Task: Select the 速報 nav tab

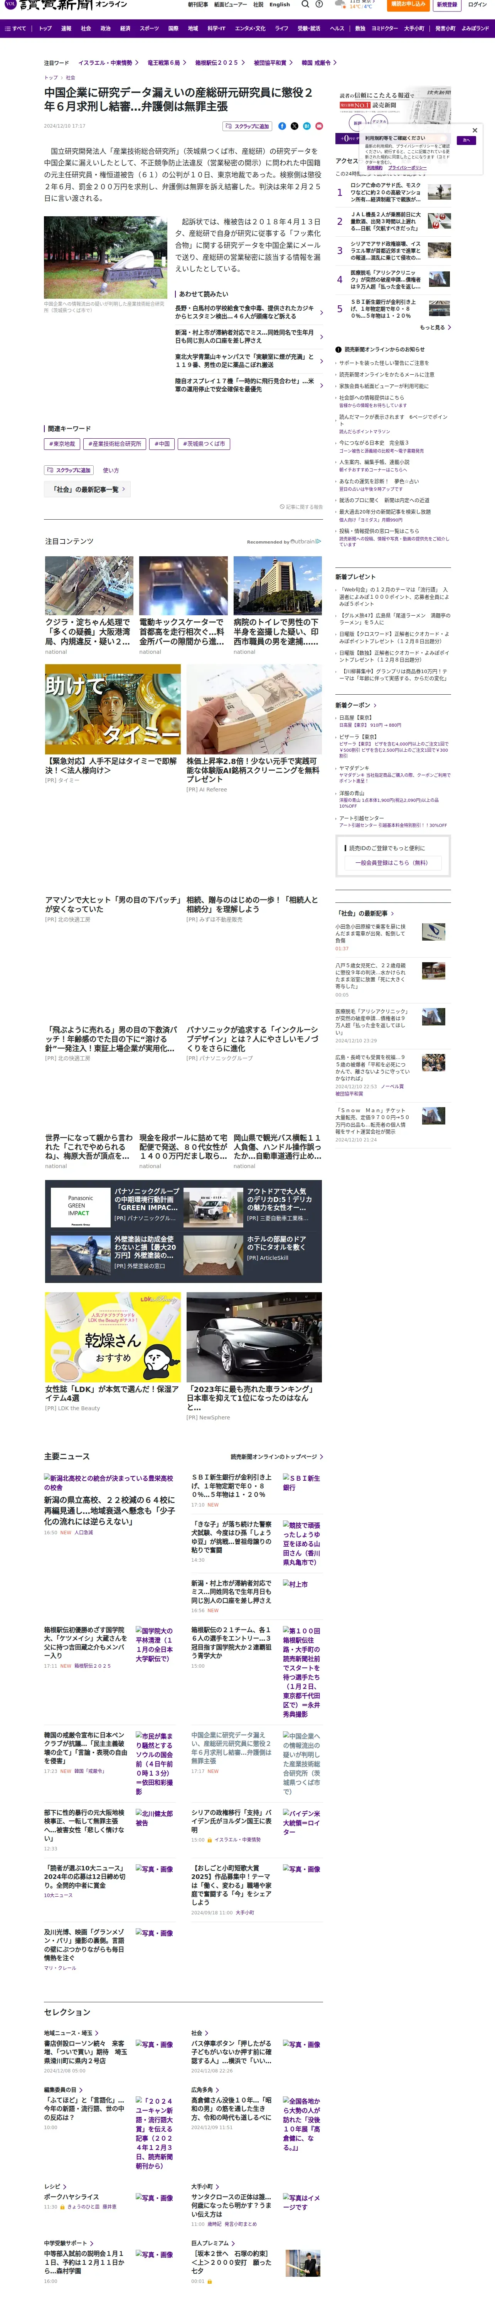Action: pos(66,29)
